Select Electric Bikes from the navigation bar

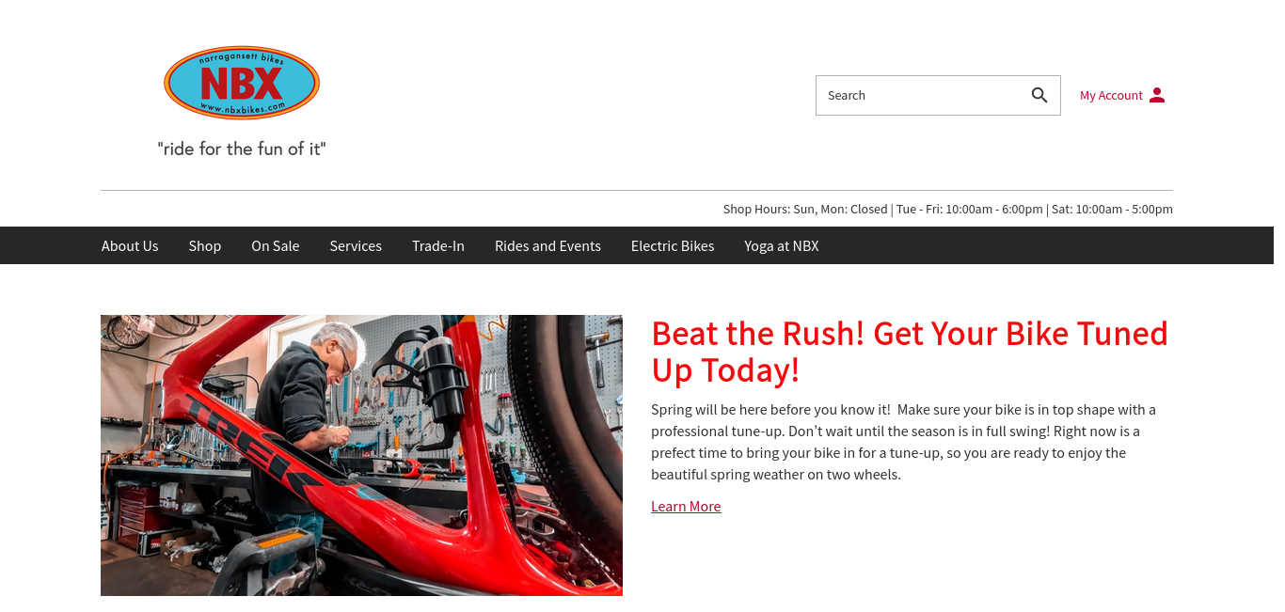673,245
